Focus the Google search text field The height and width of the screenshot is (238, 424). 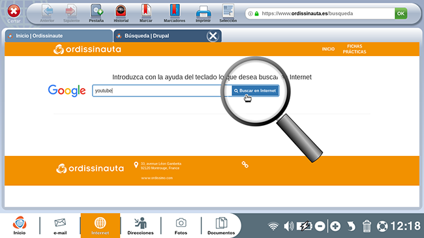[x=162, y=91]
